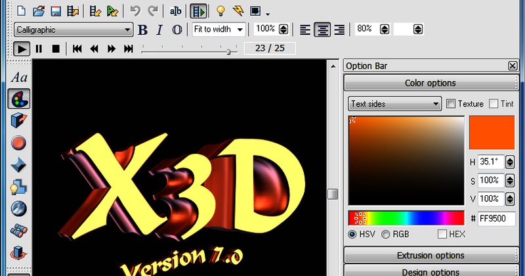This screenshot has height=276, width=525.
Task: Enable the Texture checkbox
Action: coord(451,104)
